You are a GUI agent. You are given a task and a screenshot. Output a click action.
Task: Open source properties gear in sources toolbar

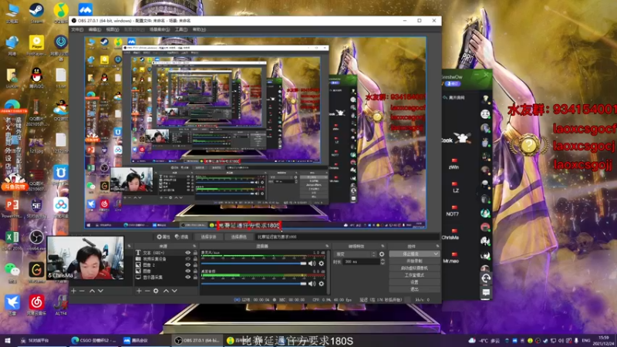tap(156, 291)
